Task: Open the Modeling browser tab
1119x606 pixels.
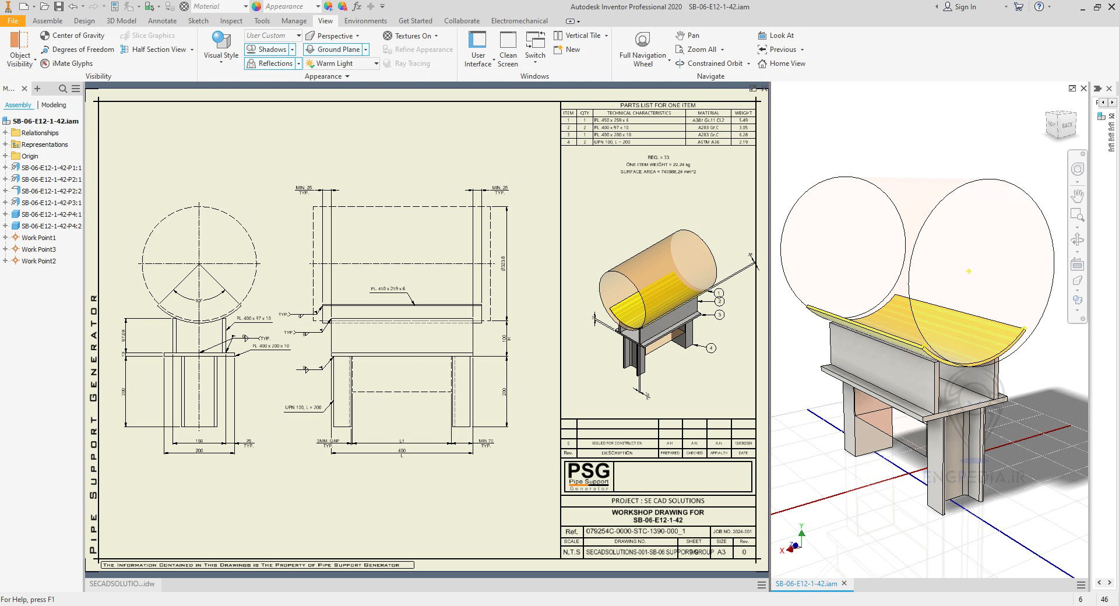Action: point(54,105)
